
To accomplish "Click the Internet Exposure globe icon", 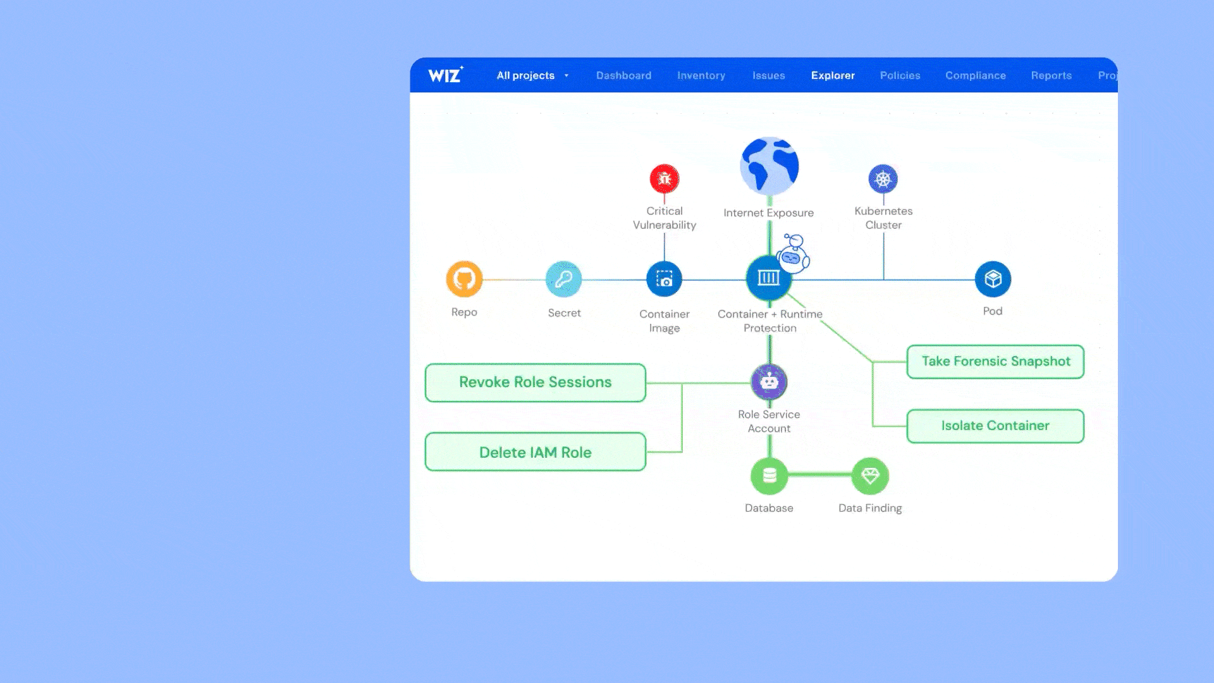I will tap(769, 166).
